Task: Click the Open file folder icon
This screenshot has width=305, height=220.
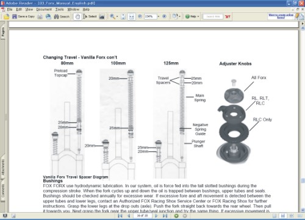Action: [7, 16]
